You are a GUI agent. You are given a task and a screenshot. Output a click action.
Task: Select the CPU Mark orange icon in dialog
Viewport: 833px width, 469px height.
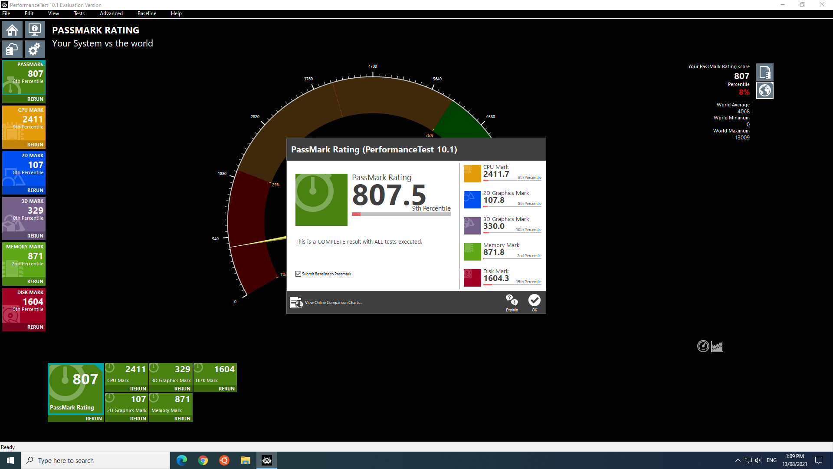472,174
